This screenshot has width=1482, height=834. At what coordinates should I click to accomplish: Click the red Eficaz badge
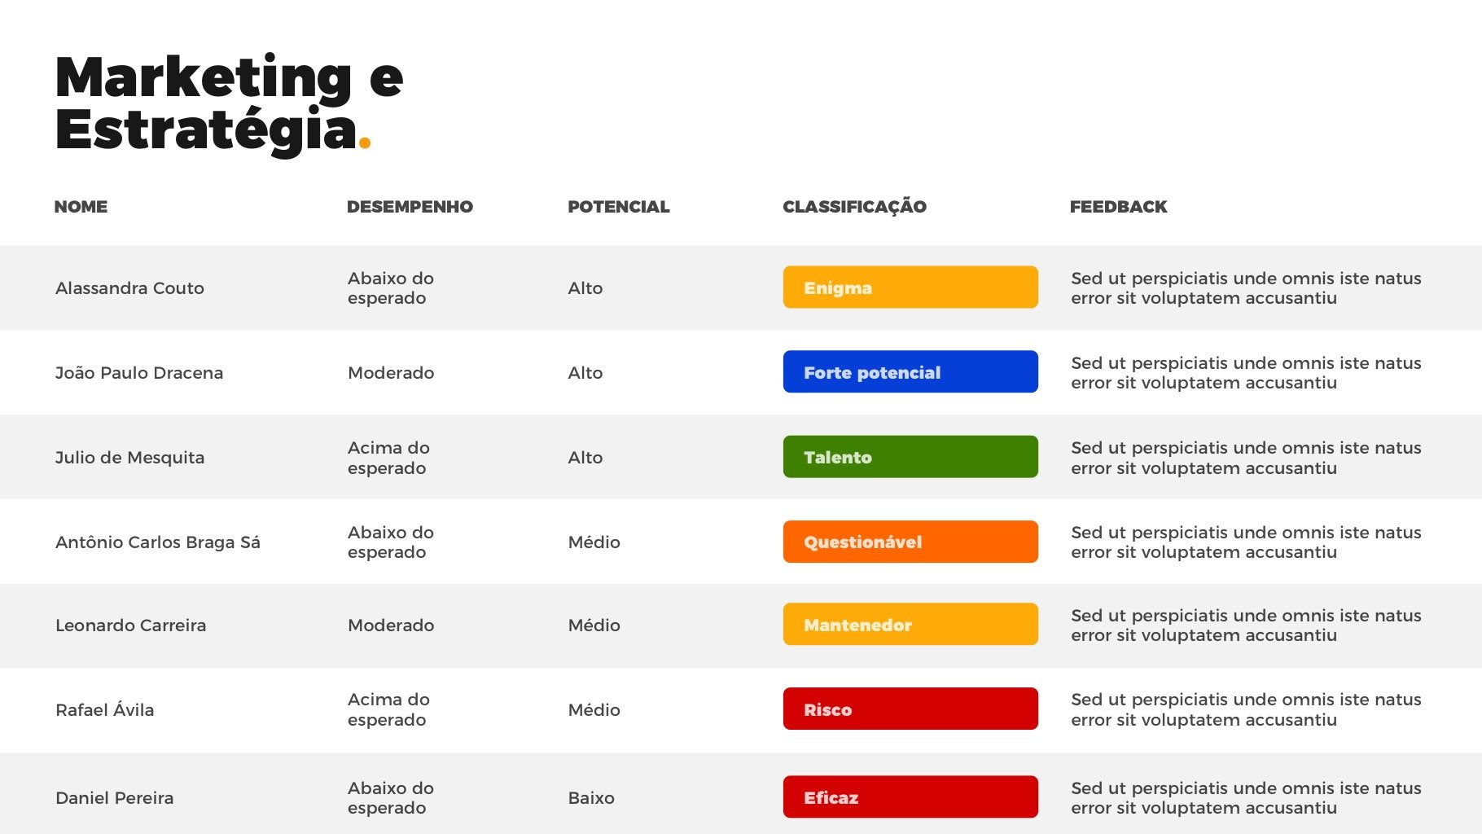coord(910,797)
